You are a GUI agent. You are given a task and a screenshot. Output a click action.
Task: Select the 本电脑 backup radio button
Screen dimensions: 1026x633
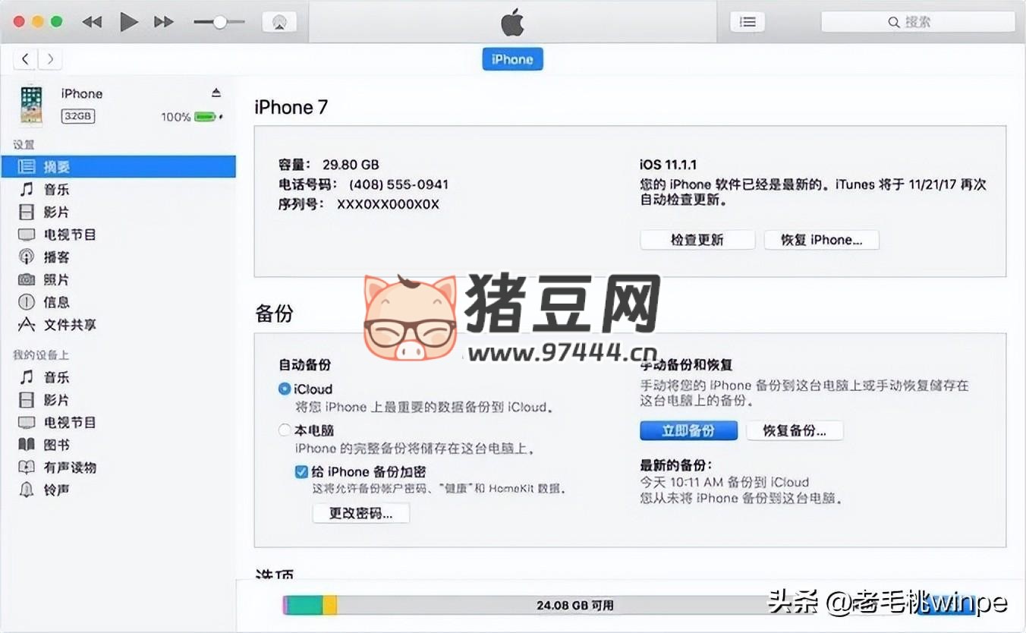(285, 430)
